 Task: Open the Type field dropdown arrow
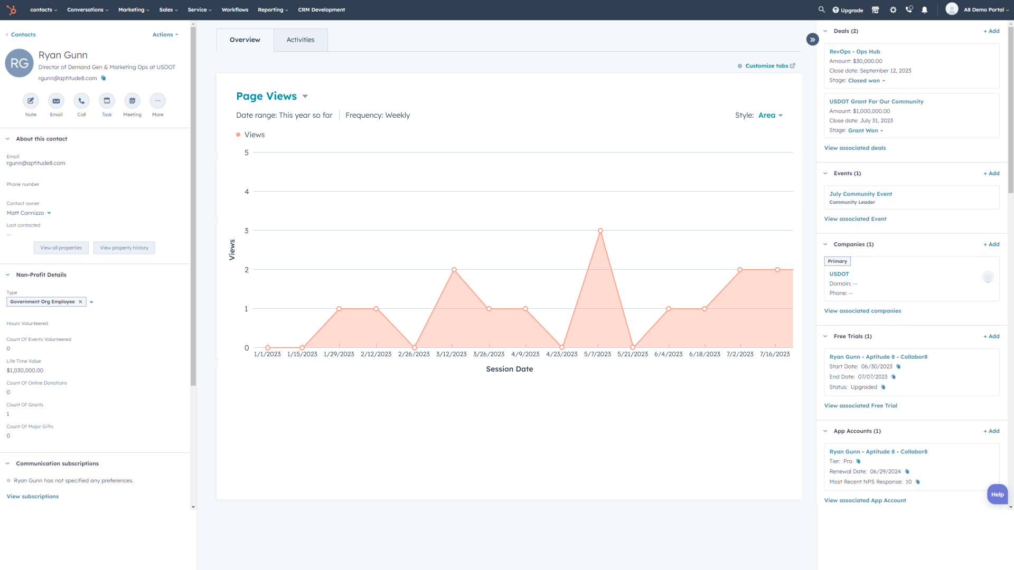[x=92, y=302]
